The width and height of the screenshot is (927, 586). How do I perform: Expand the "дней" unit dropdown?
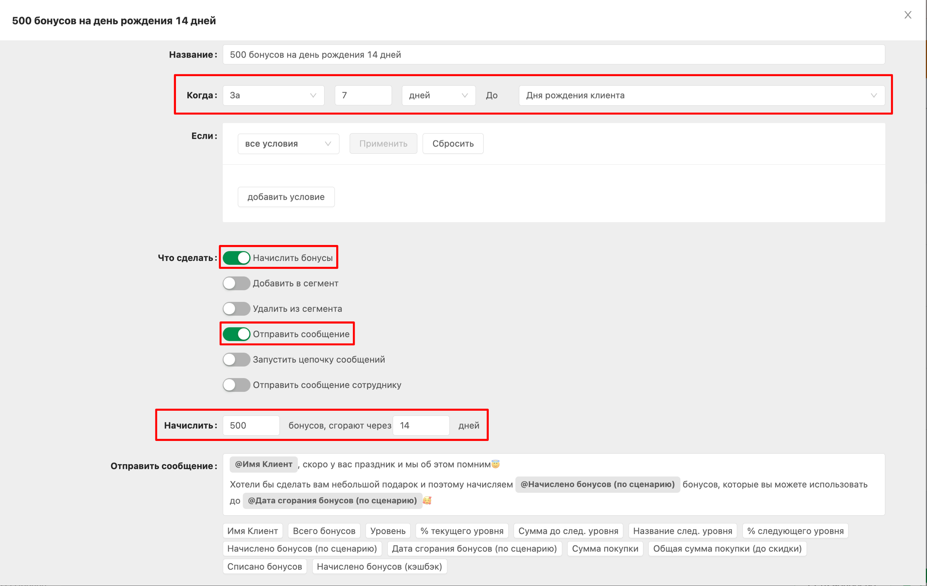[439, 95]
